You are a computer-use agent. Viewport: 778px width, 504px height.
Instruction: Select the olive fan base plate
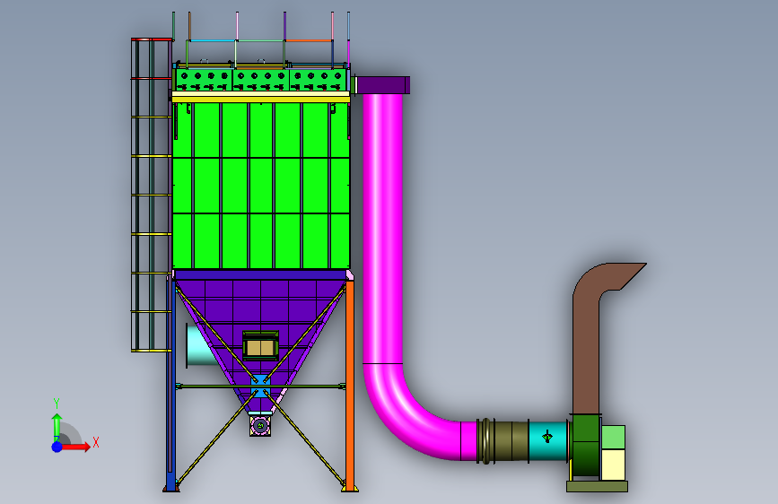597,486
